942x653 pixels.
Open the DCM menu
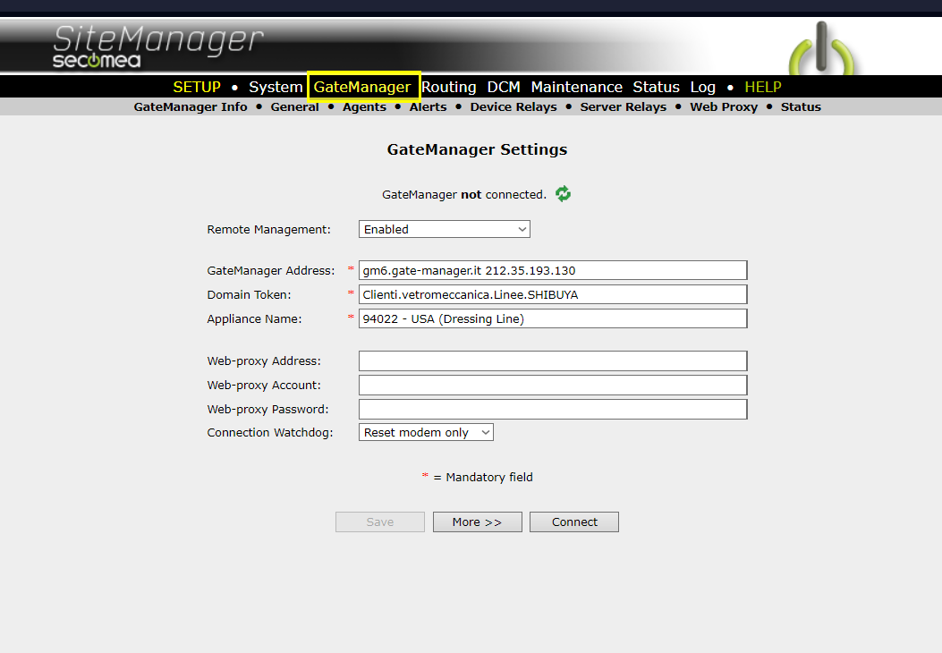pos(504,87)
